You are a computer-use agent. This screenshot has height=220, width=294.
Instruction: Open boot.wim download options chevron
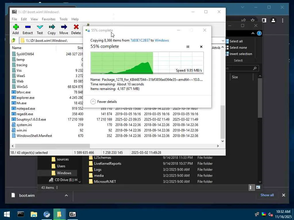66,195
